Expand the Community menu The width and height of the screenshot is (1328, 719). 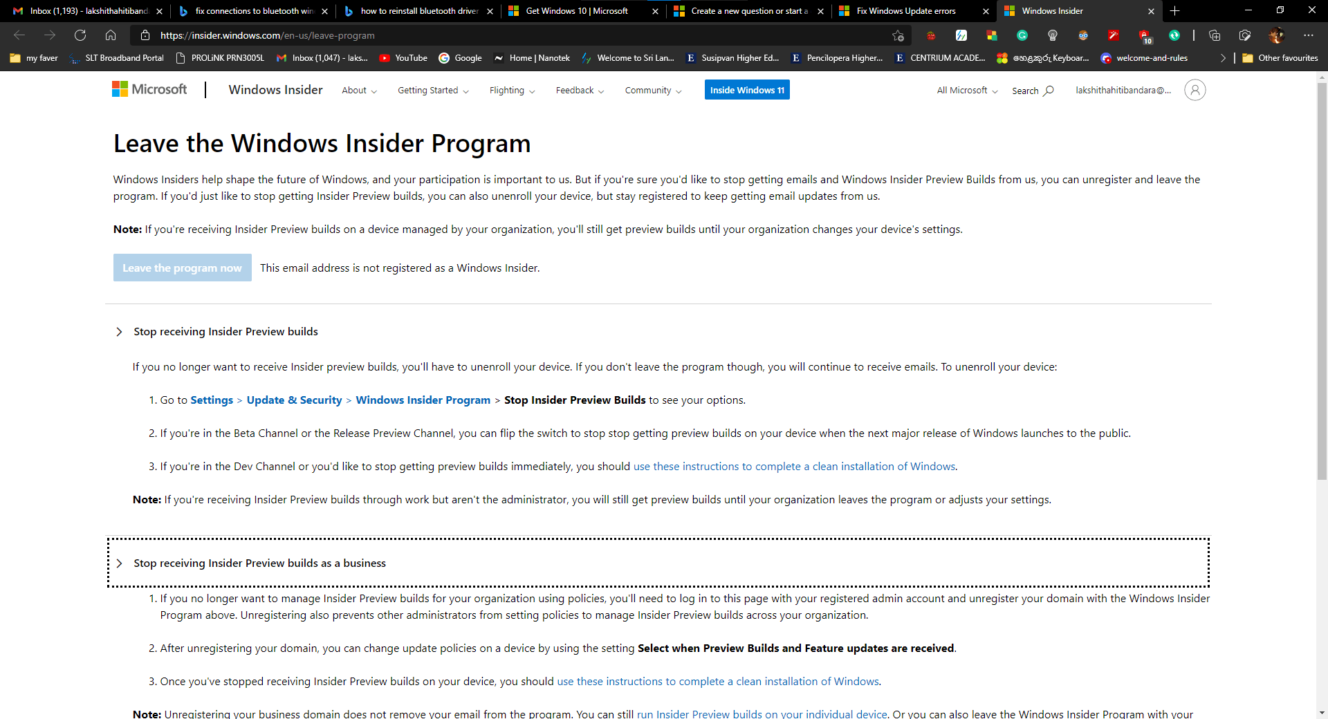coord(653,91)
